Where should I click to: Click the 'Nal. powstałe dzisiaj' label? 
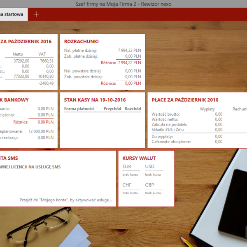tap(83, 71)
